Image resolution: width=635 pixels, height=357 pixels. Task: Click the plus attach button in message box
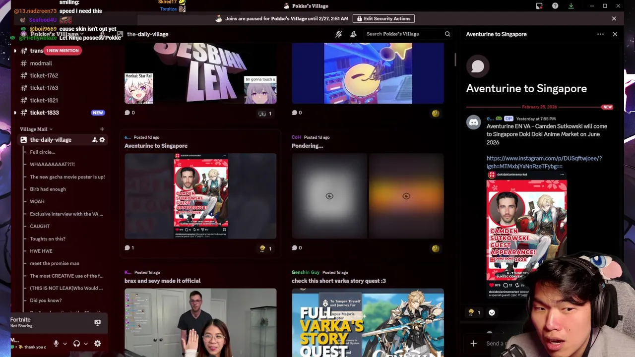474,344
